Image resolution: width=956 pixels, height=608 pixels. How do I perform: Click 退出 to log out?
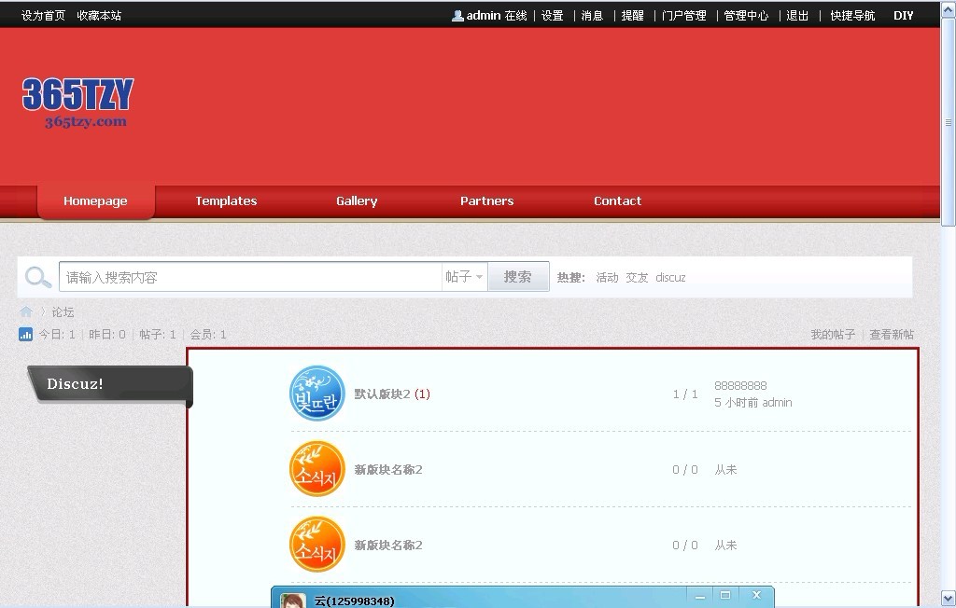(797, 16)
